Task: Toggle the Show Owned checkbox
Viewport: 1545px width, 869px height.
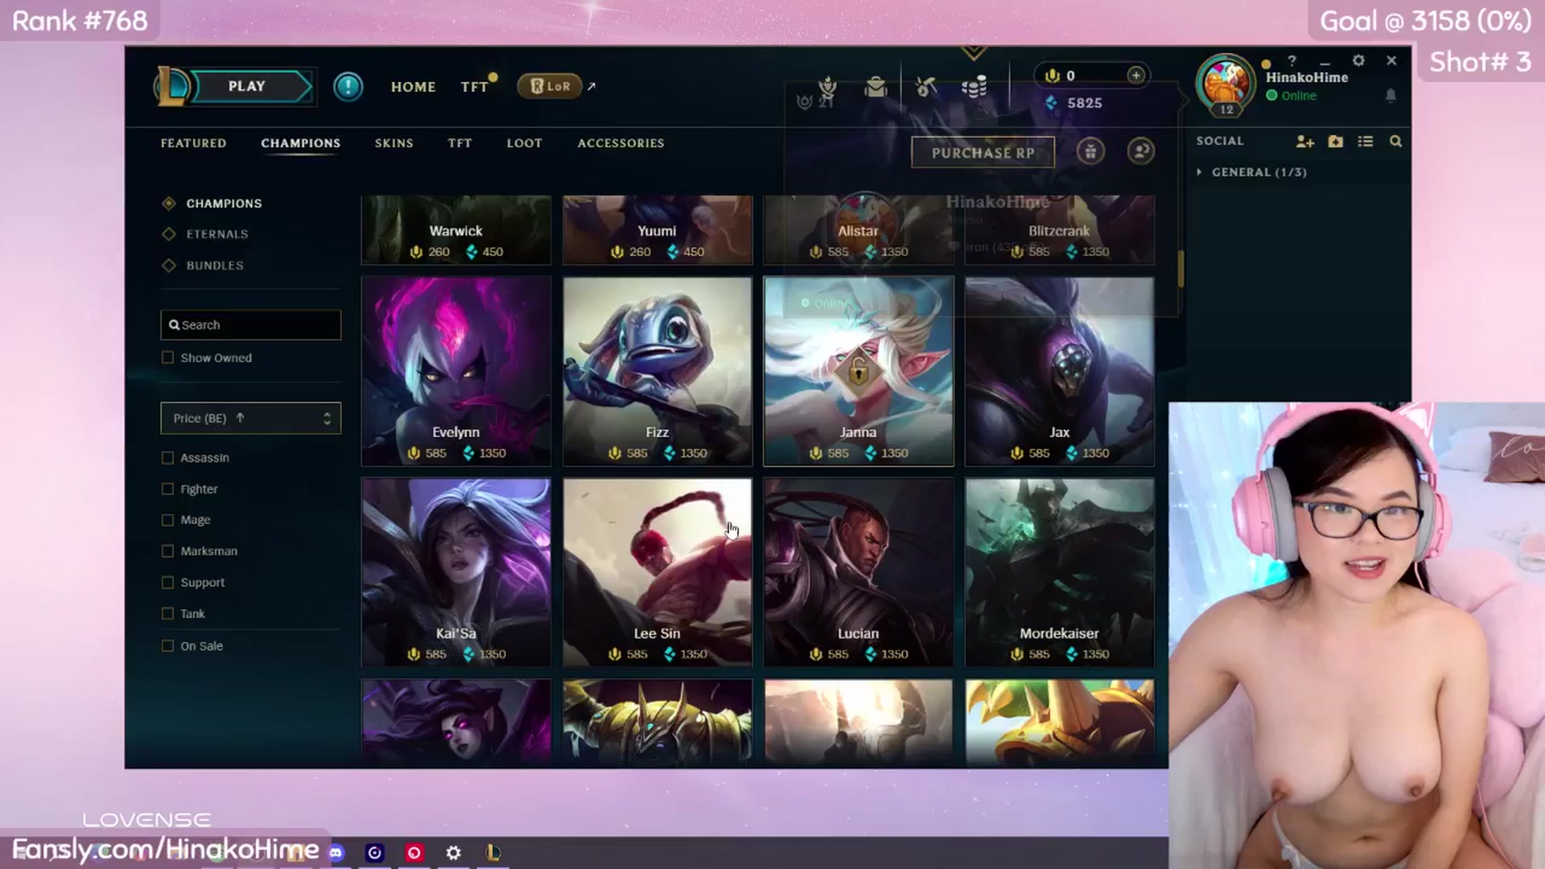Action: [x=167, y=357]
